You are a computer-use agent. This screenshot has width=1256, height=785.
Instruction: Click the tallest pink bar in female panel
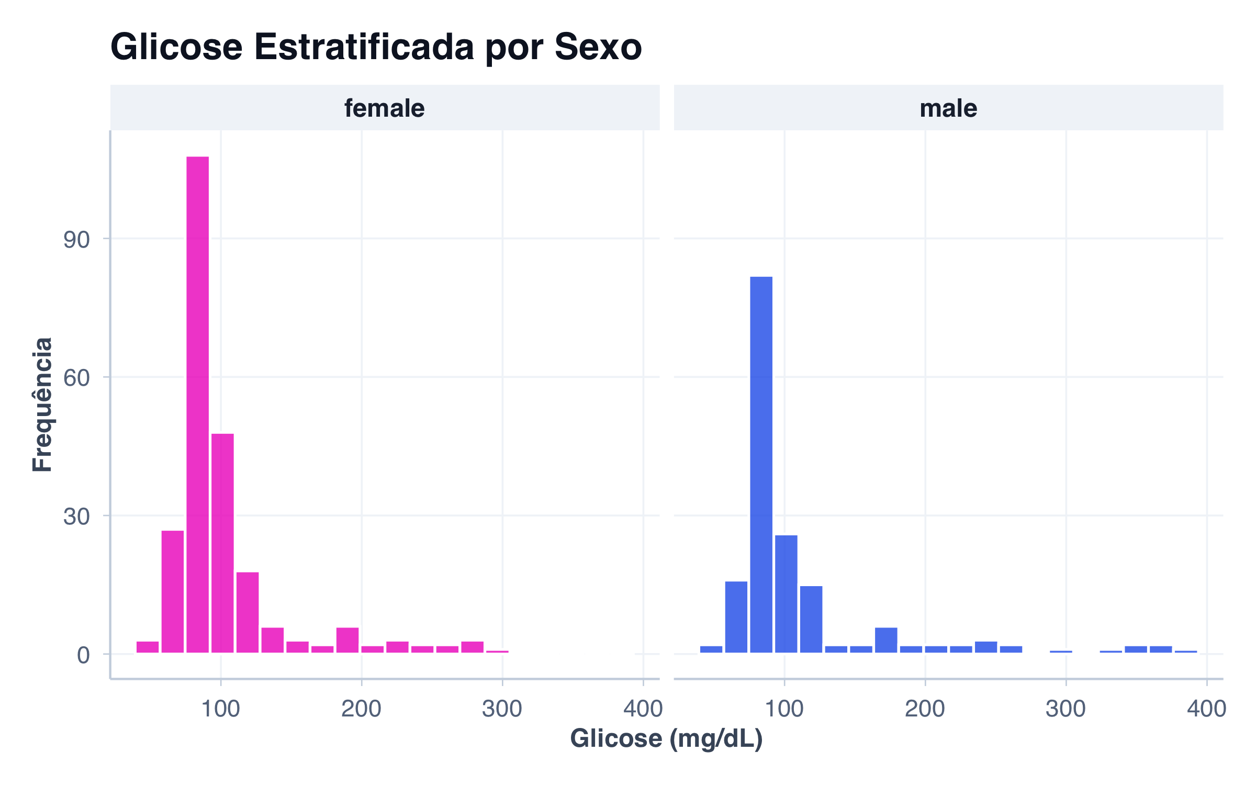[198, 404]
